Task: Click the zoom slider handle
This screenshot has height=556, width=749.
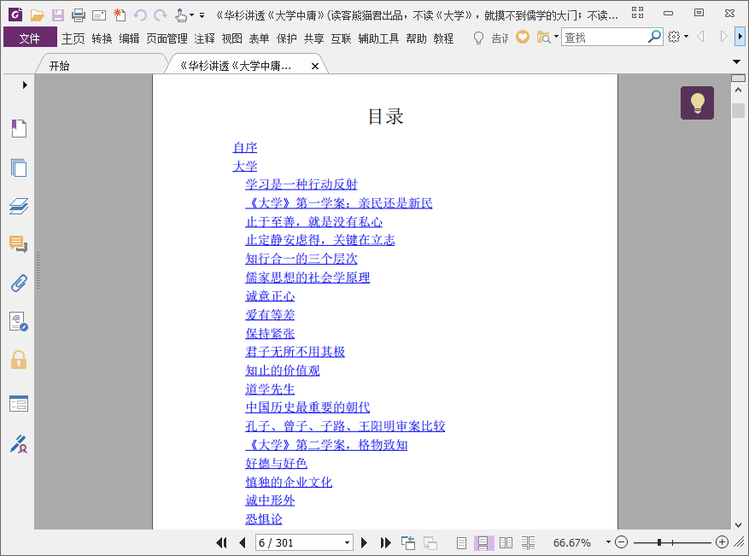Action: pos(659,542)
